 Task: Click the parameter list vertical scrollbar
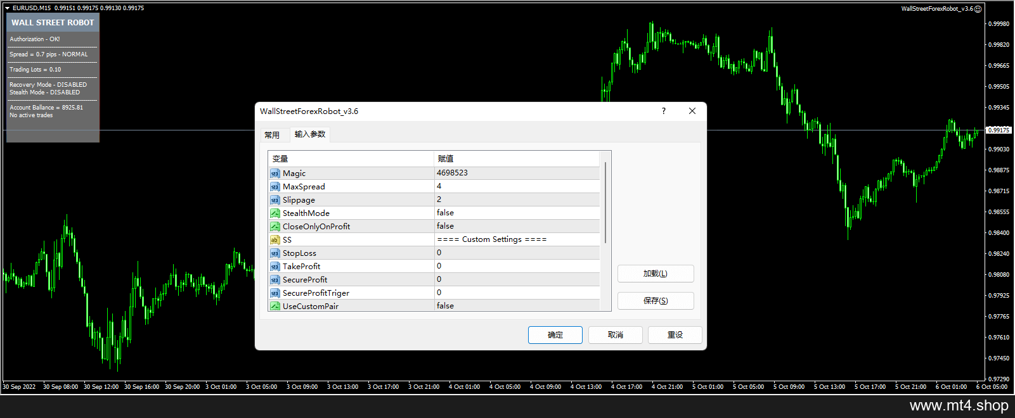pyautogui.click(x=605, y=203)
